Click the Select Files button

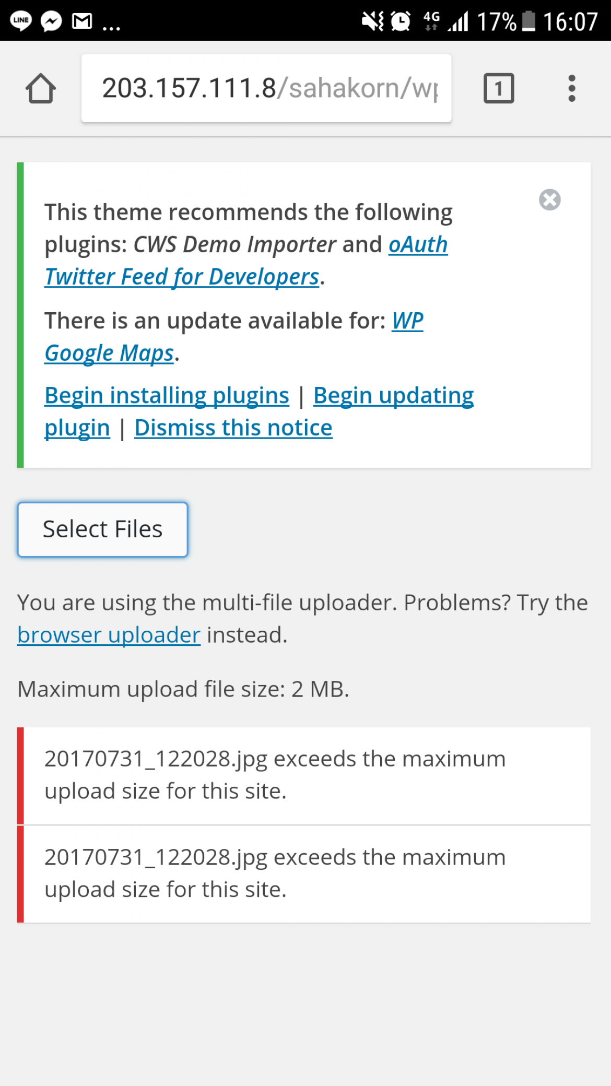click(102, 529)
